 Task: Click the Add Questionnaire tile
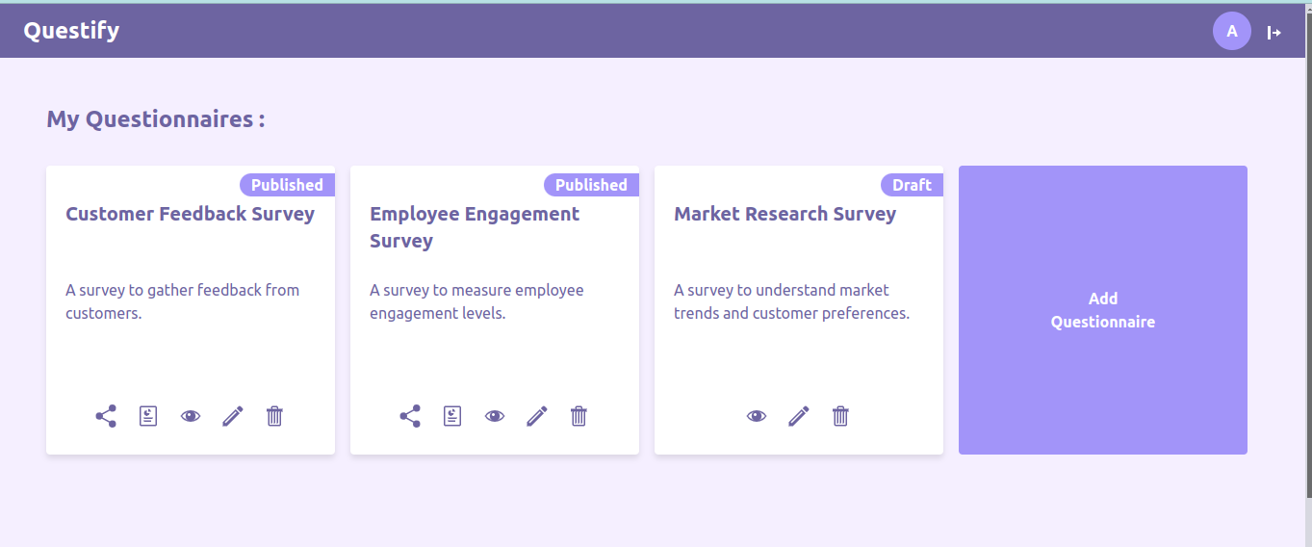point(1103,310)
